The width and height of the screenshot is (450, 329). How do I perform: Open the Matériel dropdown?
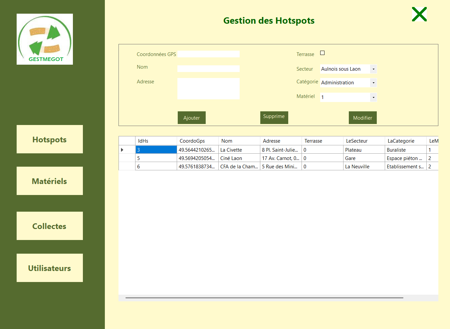[x=373, y=97]
